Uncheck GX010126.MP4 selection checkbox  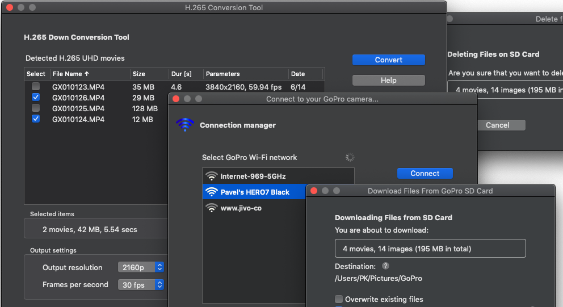[x=36, y=97]
